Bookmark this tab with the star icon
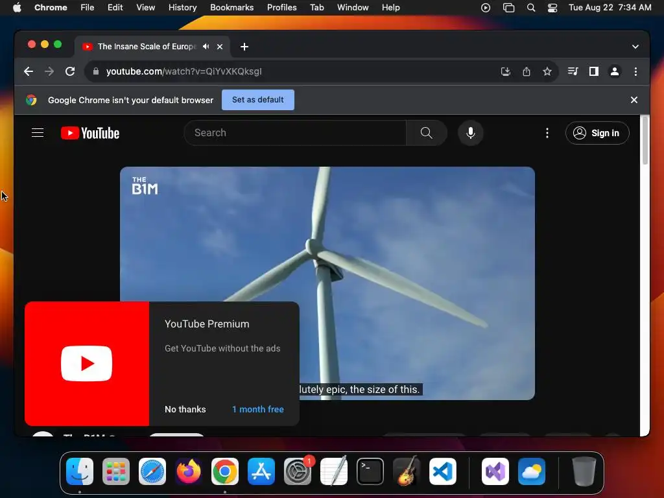Image resolution: width=664 pixels, height=498 pixels. tap(547, 71)
